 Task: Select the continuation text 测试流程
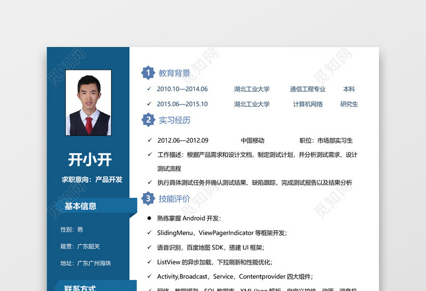pyautogui.click(x=169, y=169)
